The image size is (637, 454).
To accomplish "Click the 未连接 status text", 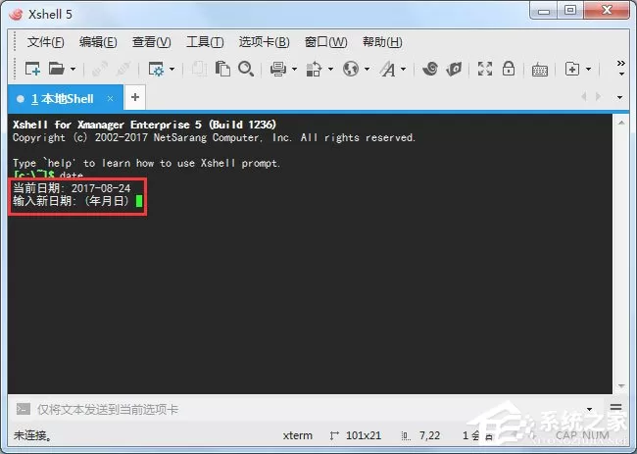I will [x=33, y=435].
